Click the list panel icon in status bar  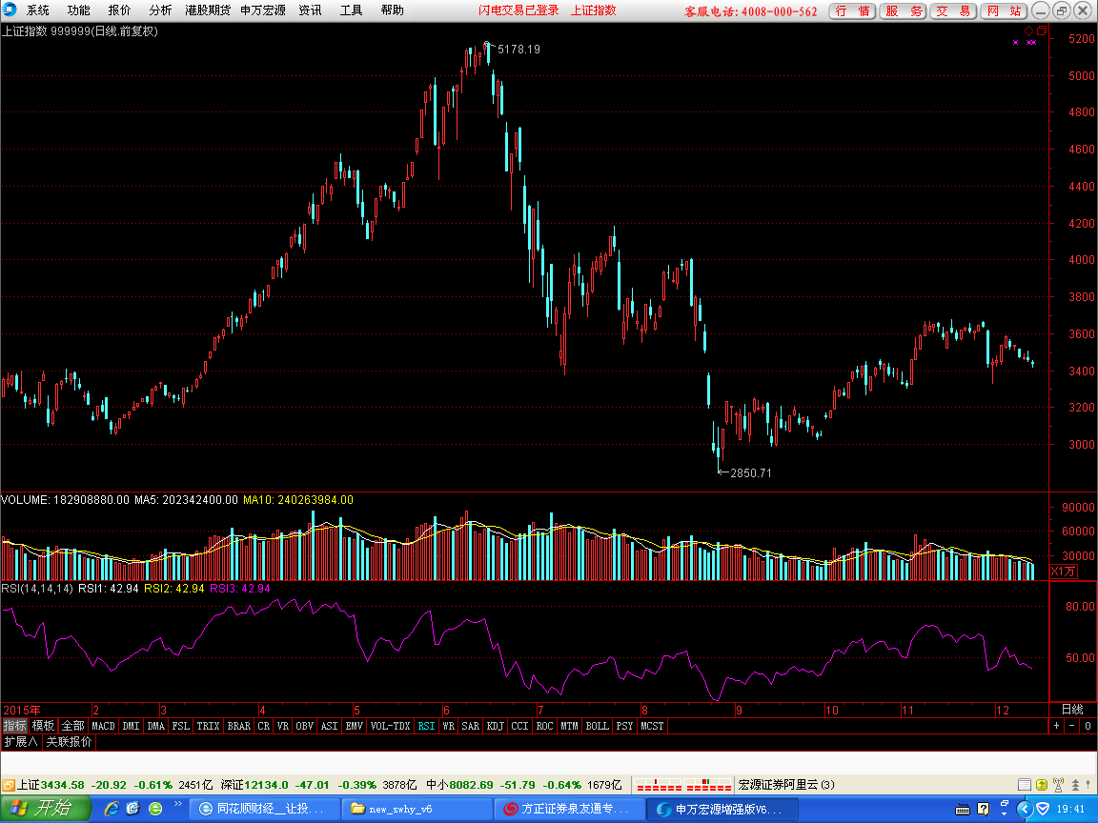pos(1024,785)
